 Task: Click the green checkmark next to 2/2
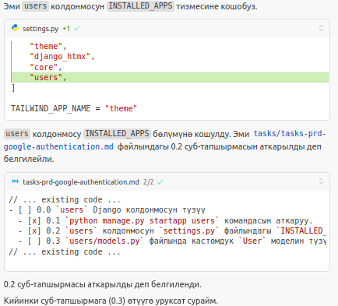tap(160, 182)
